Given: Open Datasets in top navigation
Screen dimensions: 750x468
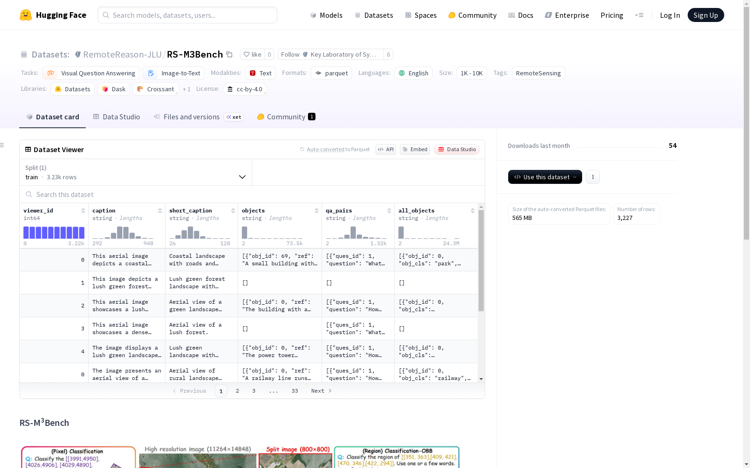Looking at the screenshot, I should click(374, 15).
